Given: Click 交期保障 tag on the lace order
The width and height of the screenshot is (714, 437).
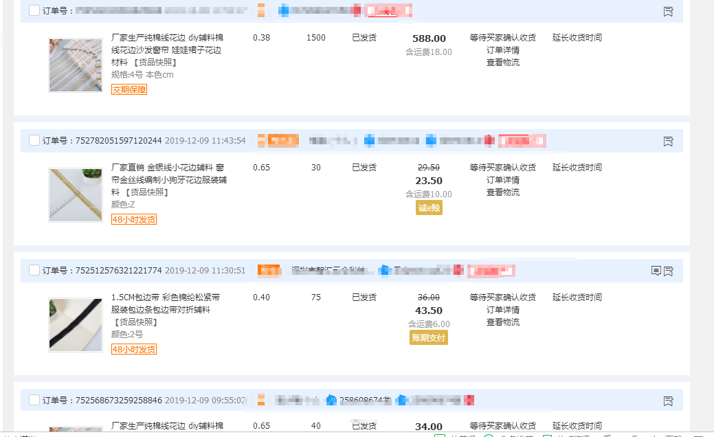Looking at the screenshot, I should 129,89.
